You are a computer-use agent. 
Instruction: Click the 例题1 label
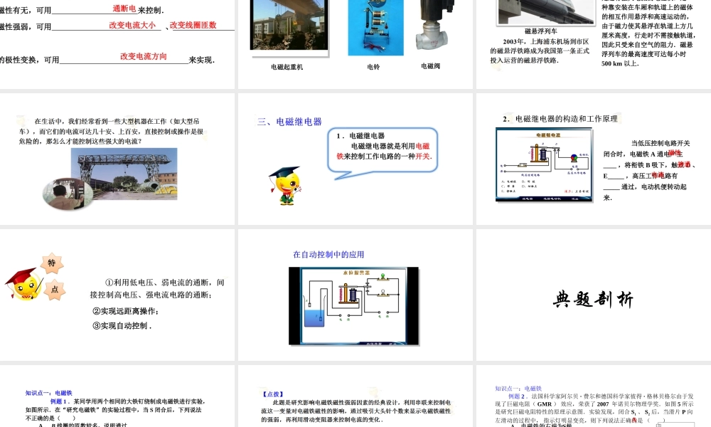tap(59, 401)
